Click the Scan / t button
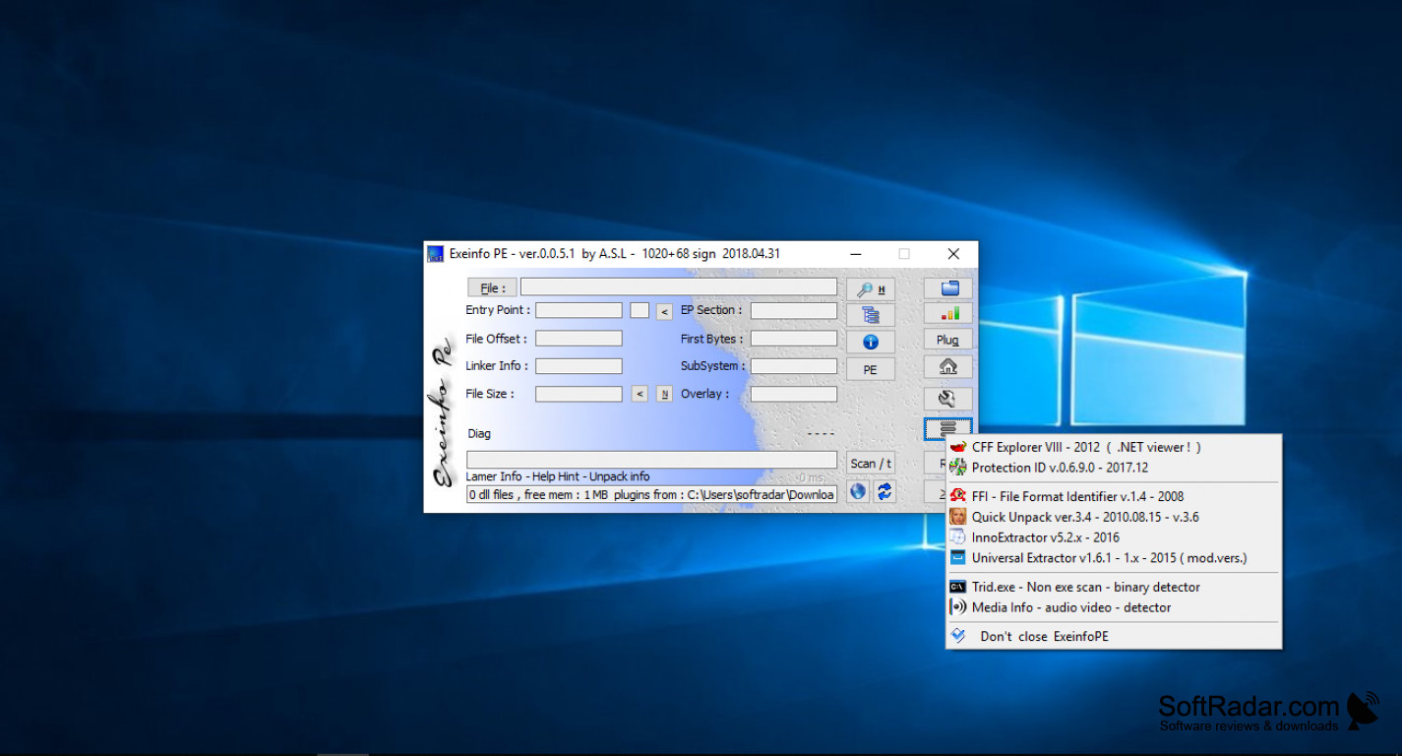 point(871,463)
